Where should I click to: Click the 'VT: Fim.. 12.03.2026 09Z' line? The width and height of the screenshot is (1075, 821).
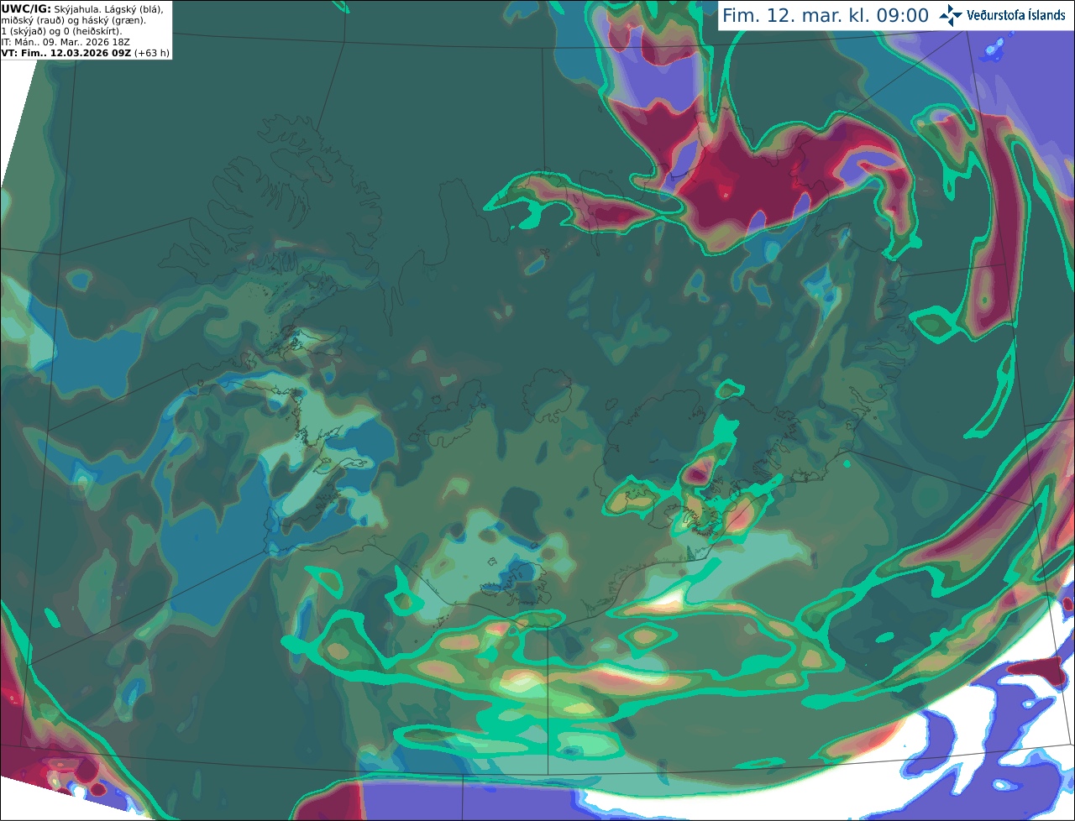coord(66,52)
